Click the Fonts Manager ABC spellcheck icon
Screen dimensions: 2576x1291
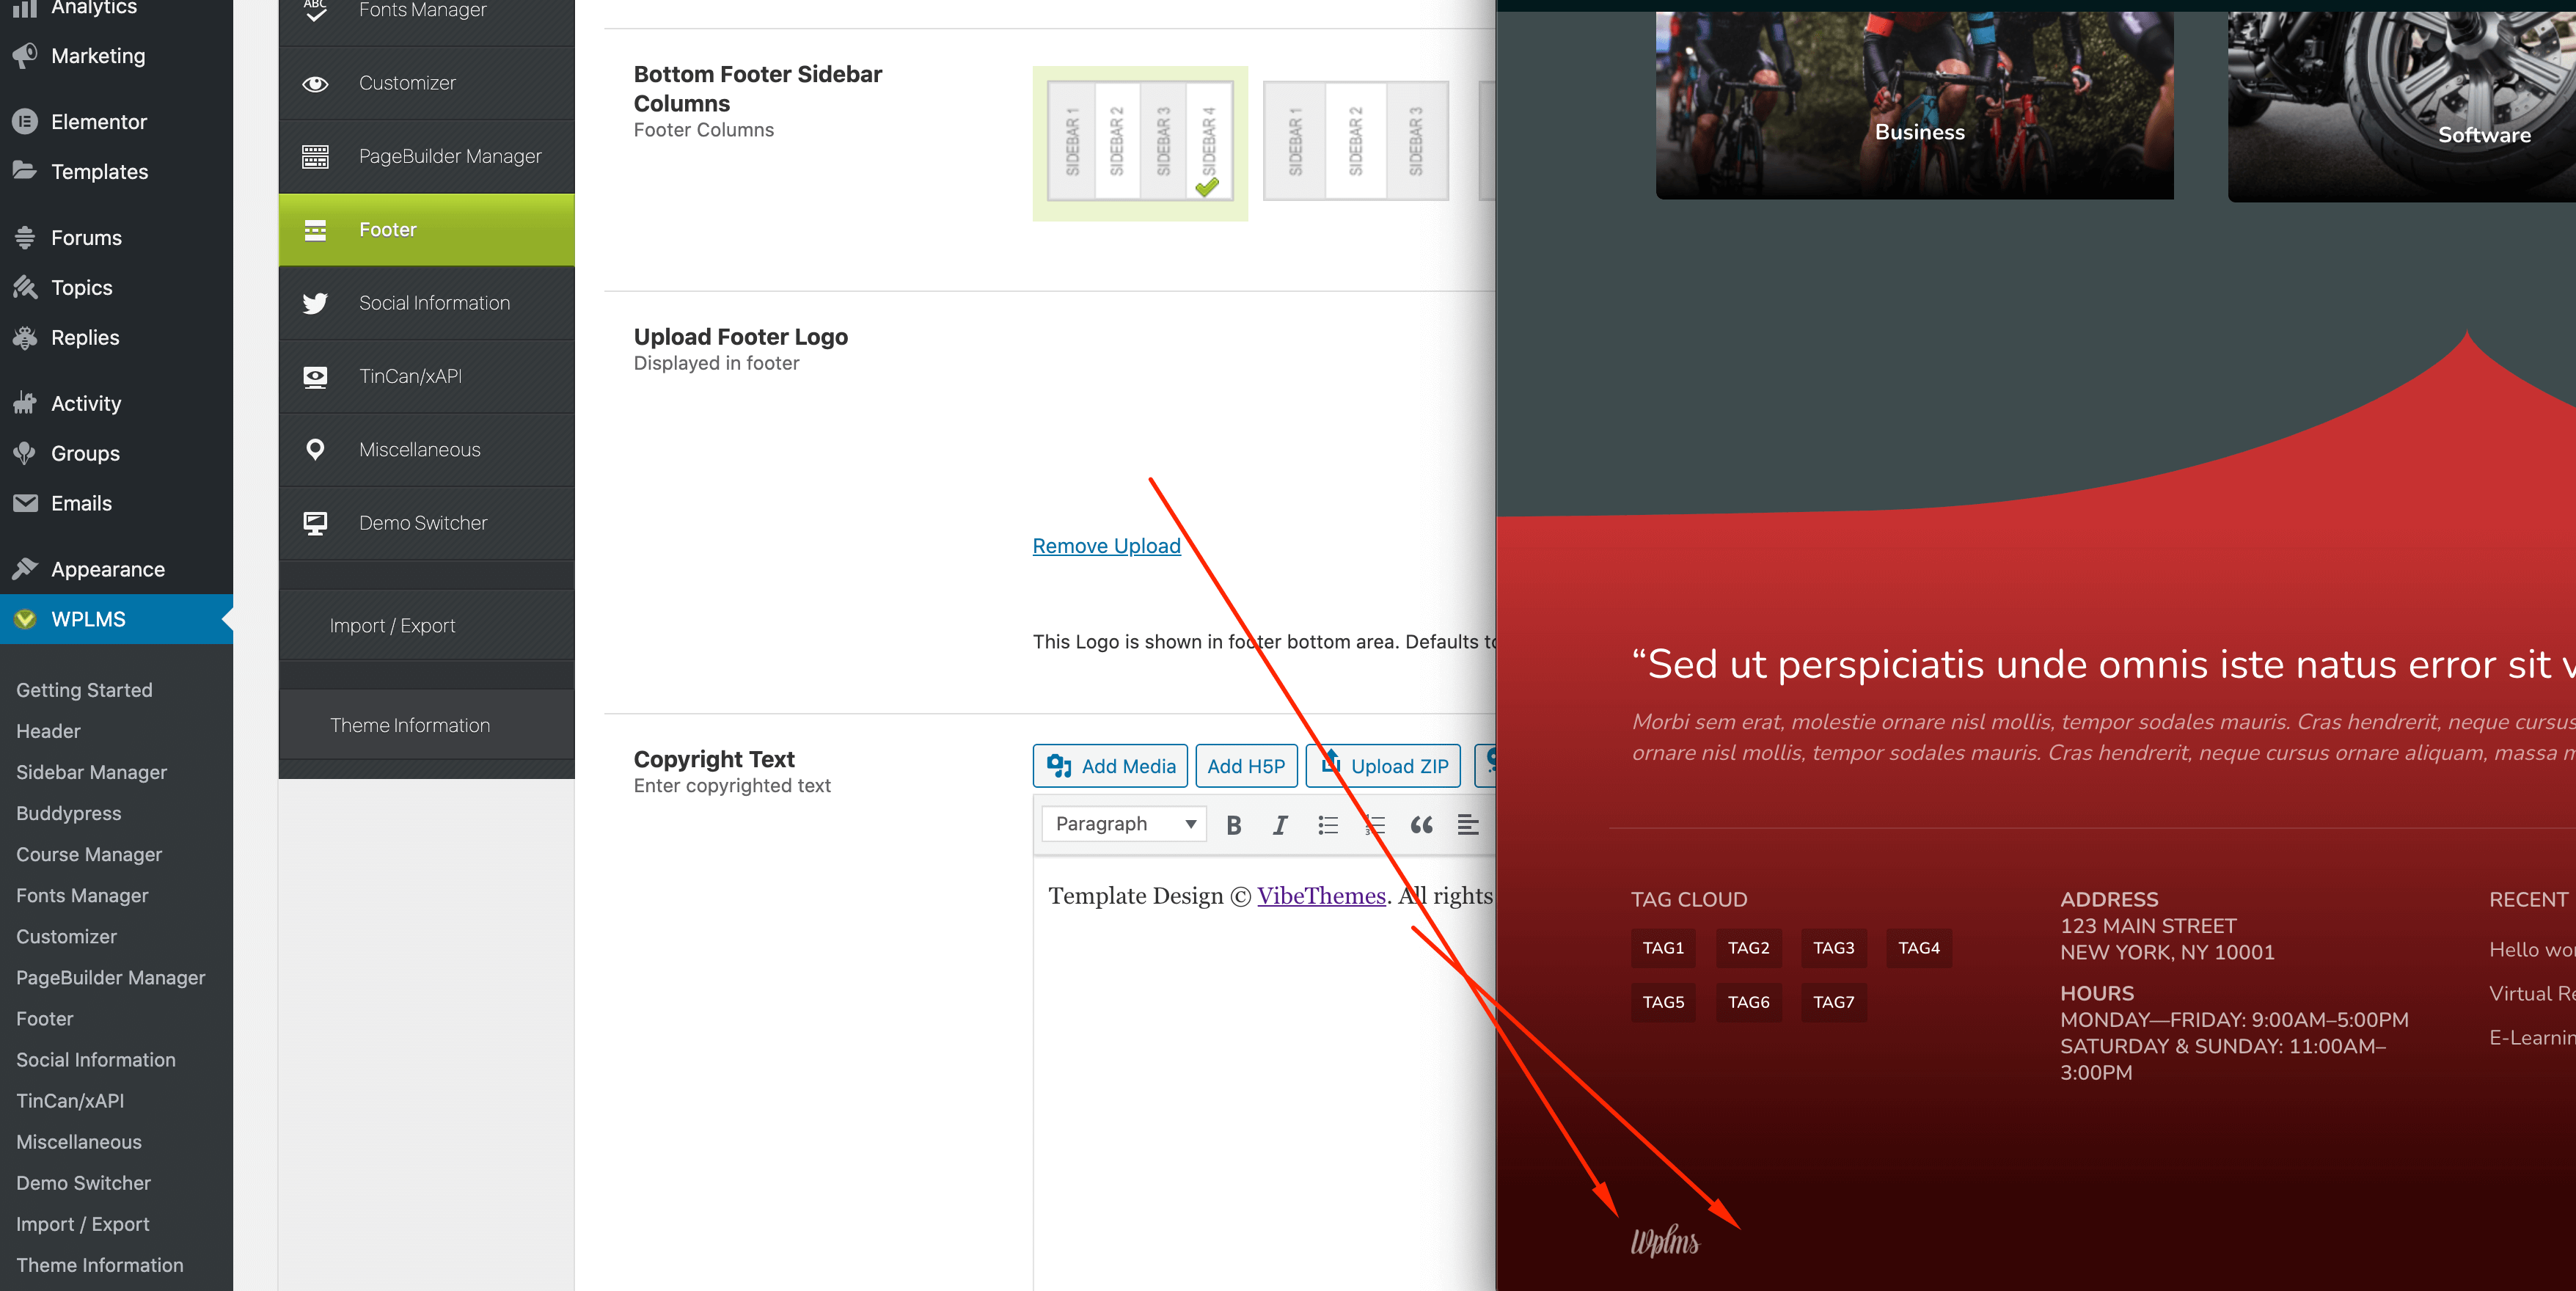(x=315, y=11)
